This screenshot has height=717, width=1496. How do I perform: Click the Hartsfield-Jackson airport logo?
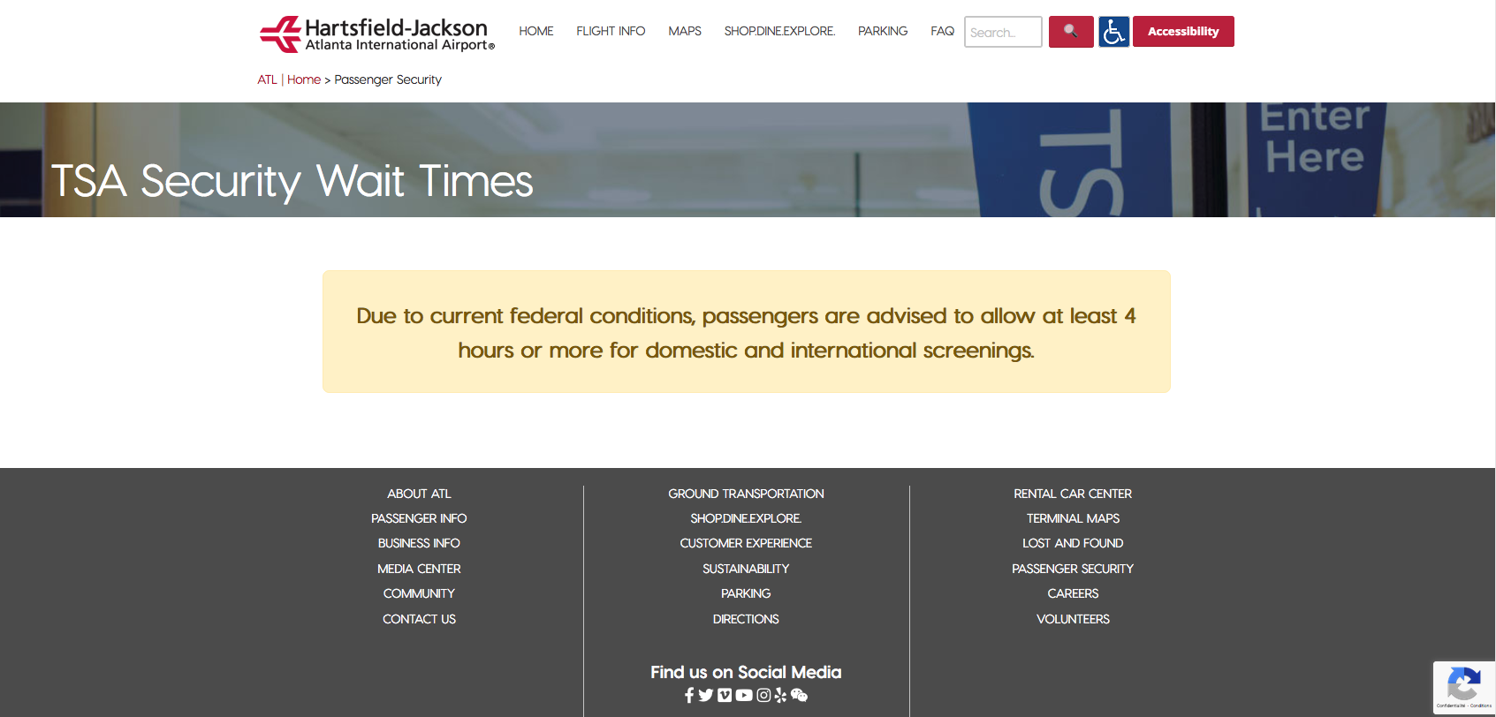click(377, 34)
